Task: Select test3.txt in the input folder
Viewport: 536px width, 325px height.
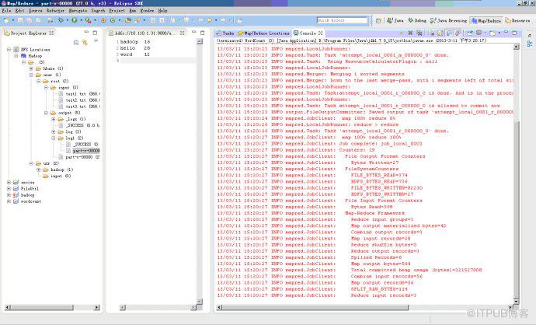Action: (x=78, y=107)
